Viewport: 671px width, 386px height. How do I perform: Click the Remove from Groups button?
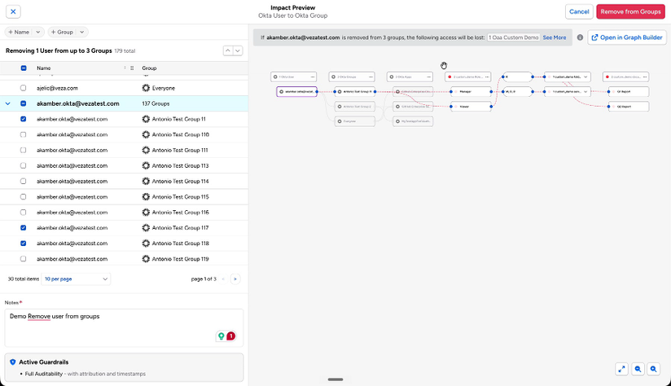coord(630,11)
